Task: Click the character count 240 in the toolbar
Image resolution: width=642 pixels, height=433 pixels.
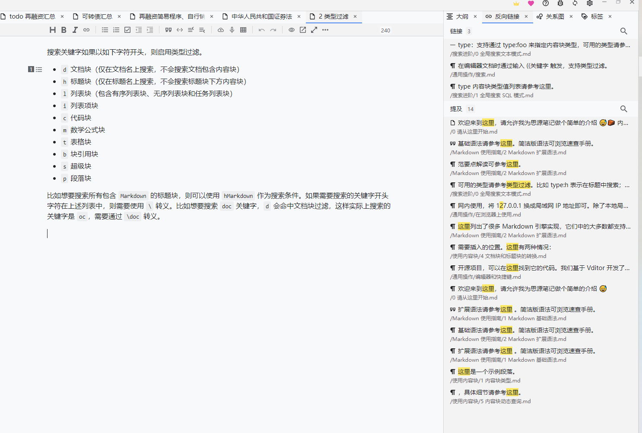Action: click(385, 30)
